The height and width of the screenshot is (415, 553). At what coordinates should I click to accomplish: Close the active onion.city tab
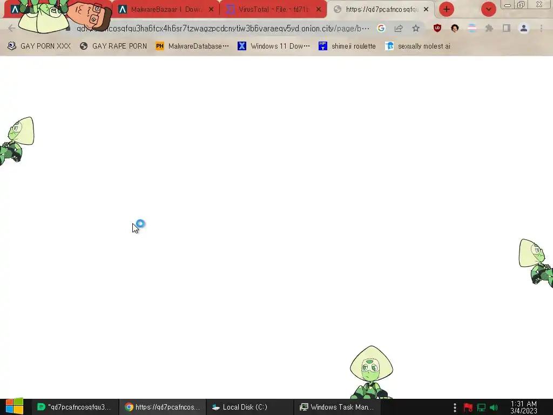point(426,10)
